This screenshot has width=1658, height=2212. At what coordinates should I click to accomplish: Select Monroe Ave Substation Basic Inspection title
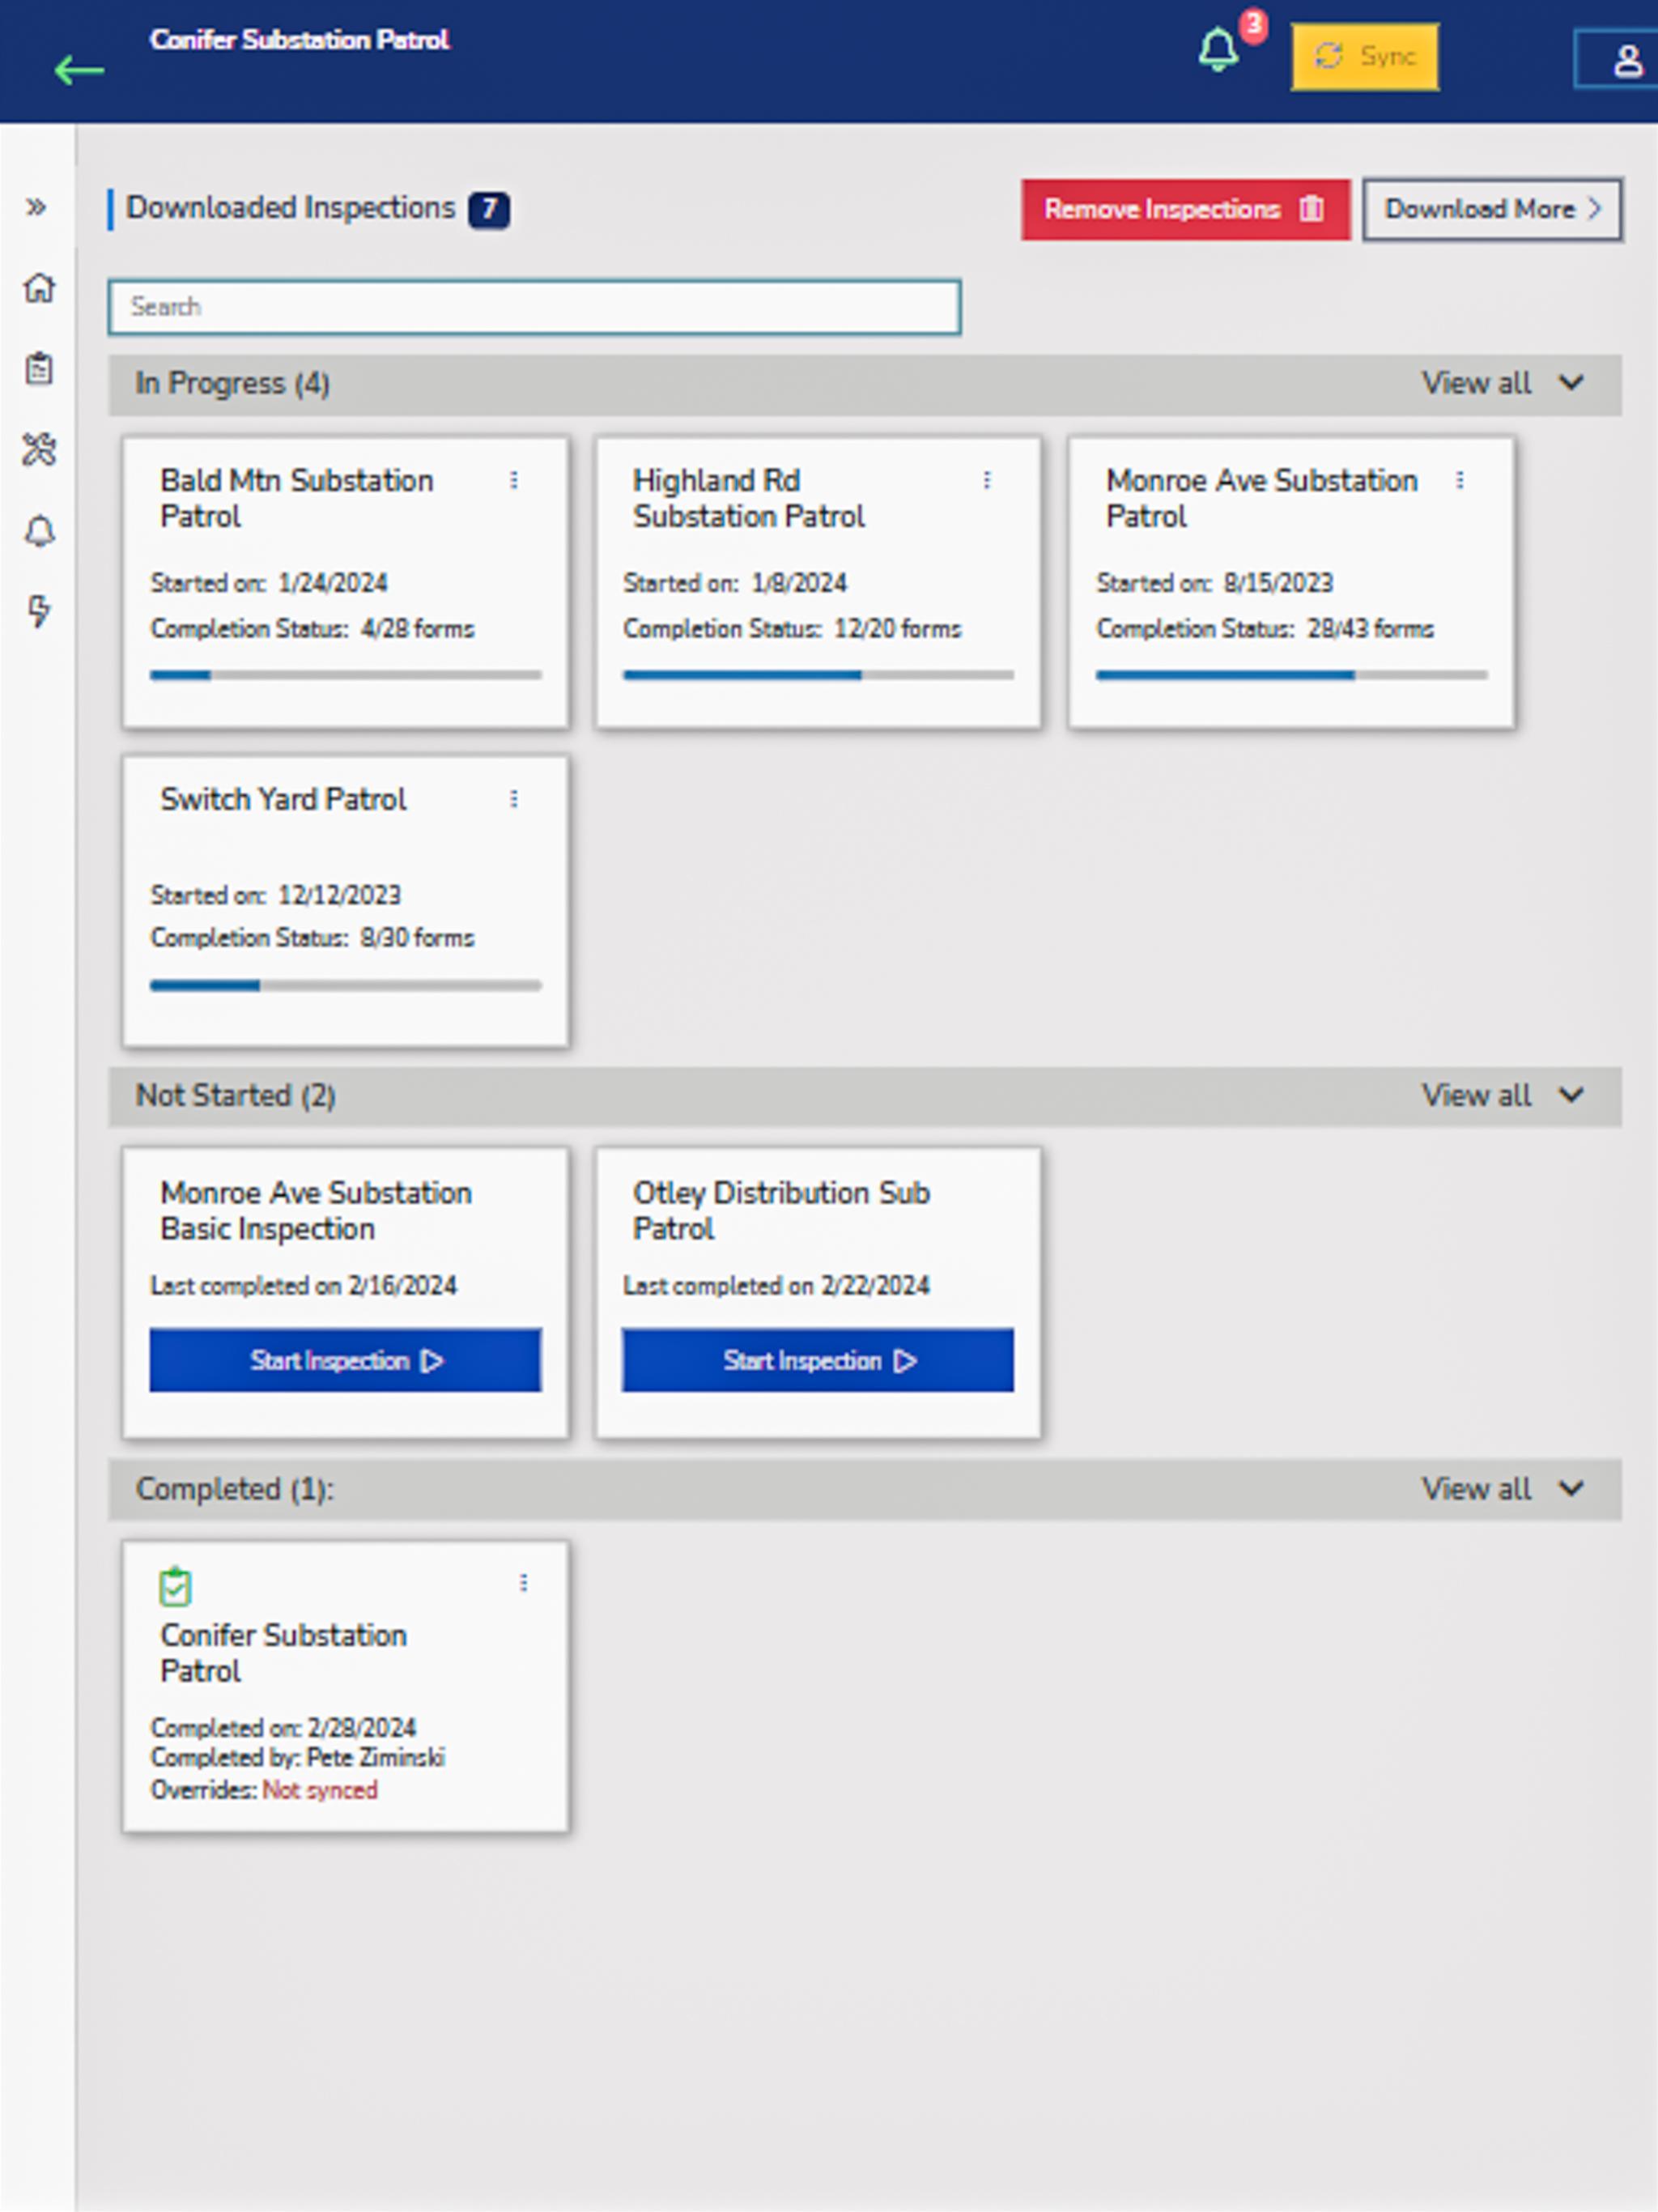click(316, 1210)
